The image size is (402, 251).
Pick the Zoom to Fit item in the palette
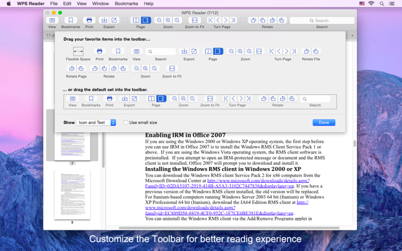tap(172, 71)
